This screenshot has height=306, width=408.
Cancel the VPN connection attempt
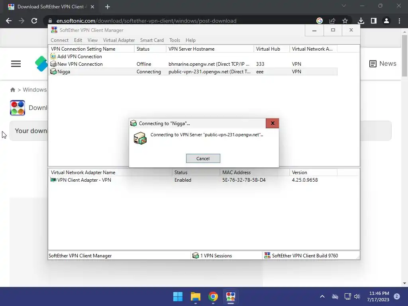203,159
